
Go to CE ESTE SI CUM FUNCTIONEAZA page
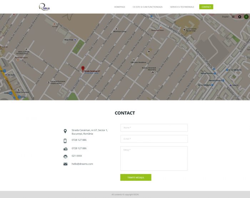coord(147,7)
